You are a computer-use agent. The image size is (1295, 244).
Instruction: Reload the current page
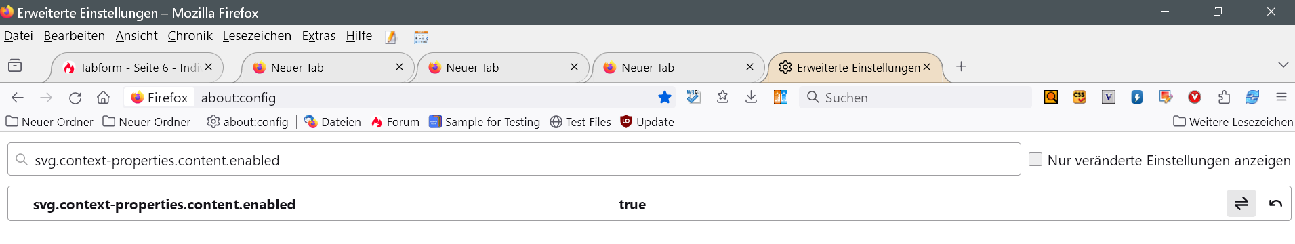75,98
